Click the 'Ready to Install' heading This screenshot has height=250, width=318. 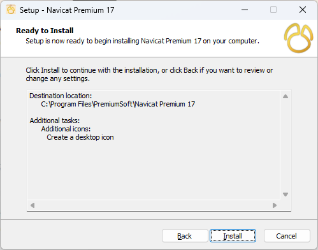click(x=45, y=31)
